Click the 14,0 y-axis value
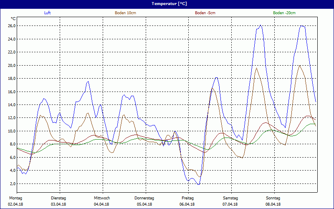The image size is (334, 209). point(12,105)
